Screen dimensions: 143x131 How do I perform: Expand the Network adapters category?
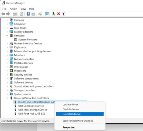7,59
